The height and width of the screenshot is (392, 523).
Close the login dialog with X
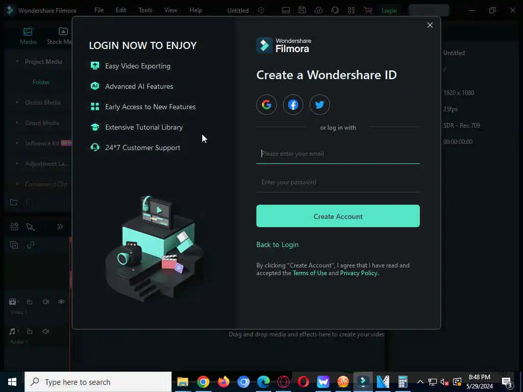coord(430,25)
